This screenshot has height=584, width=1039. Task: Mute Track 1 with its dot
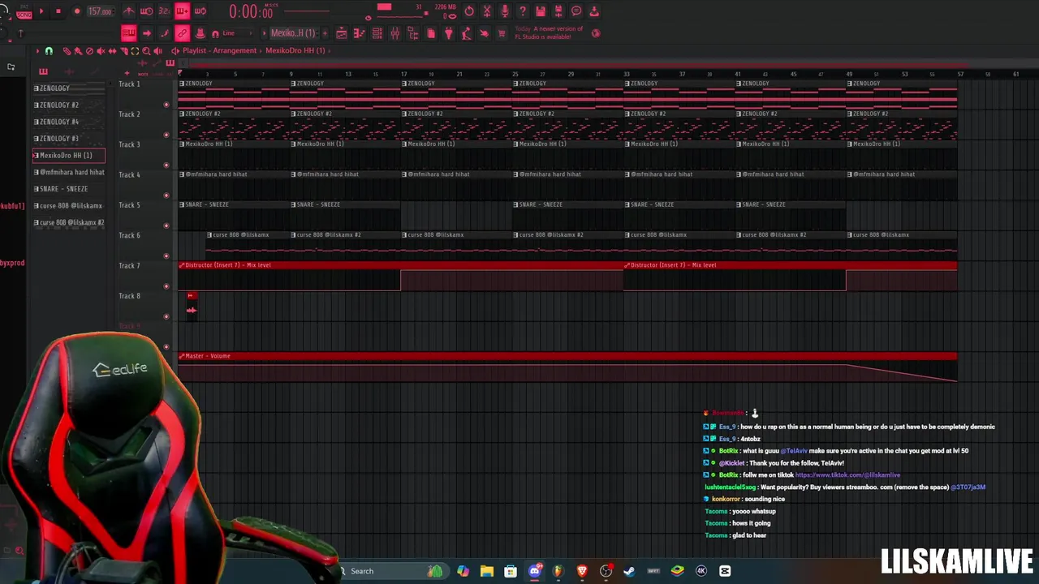point(166,104)
